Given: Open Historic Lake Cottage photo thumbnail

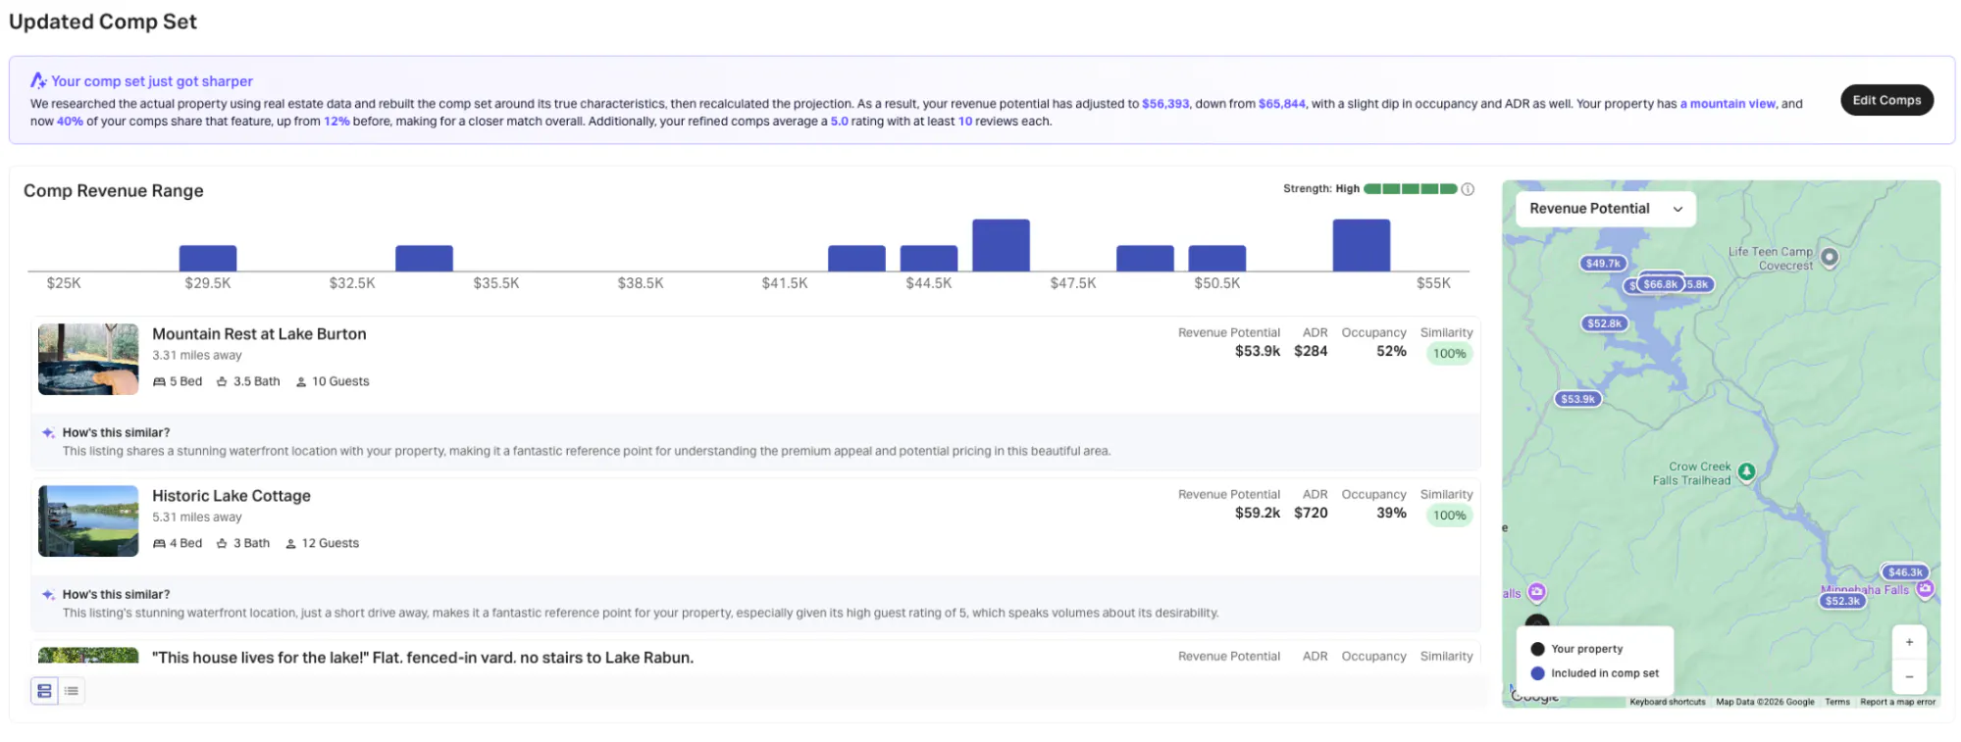Looking at the screenshot, I should (x=88, y=520).
